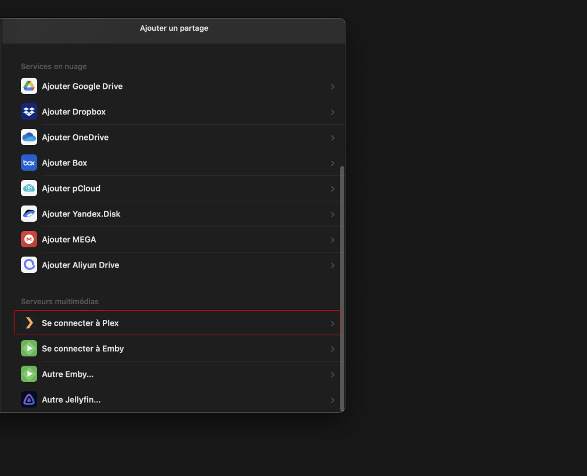Open Ajouter Dropbox arrow
The image size is (587, 476).
point(333,112)
